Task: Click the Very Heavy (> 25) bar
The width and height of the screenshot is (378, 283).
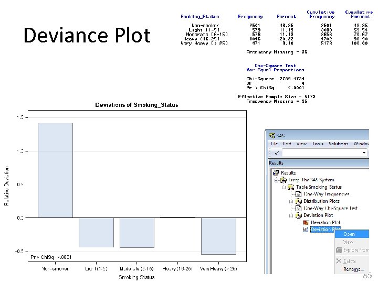Action: (218, 236)
